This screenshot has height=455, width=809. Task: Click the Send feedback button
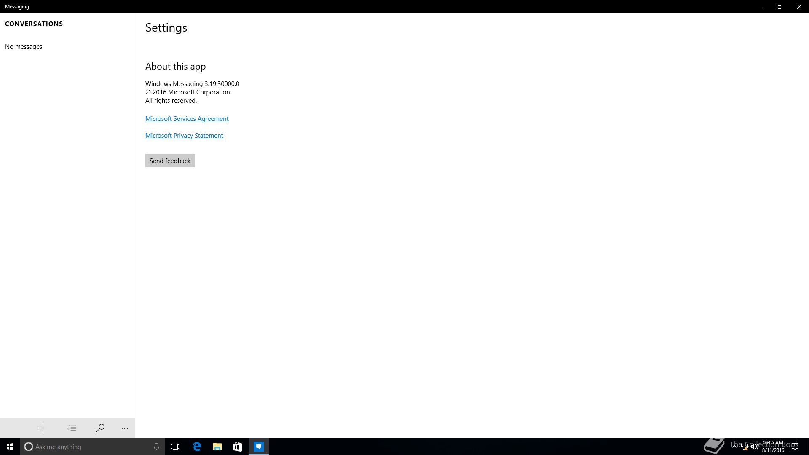click(170, 161)
